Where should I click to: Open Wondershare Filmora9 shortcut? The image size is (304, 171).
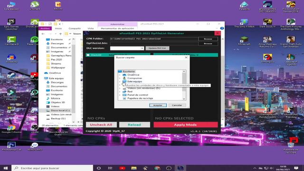click(x=11, y=95)
